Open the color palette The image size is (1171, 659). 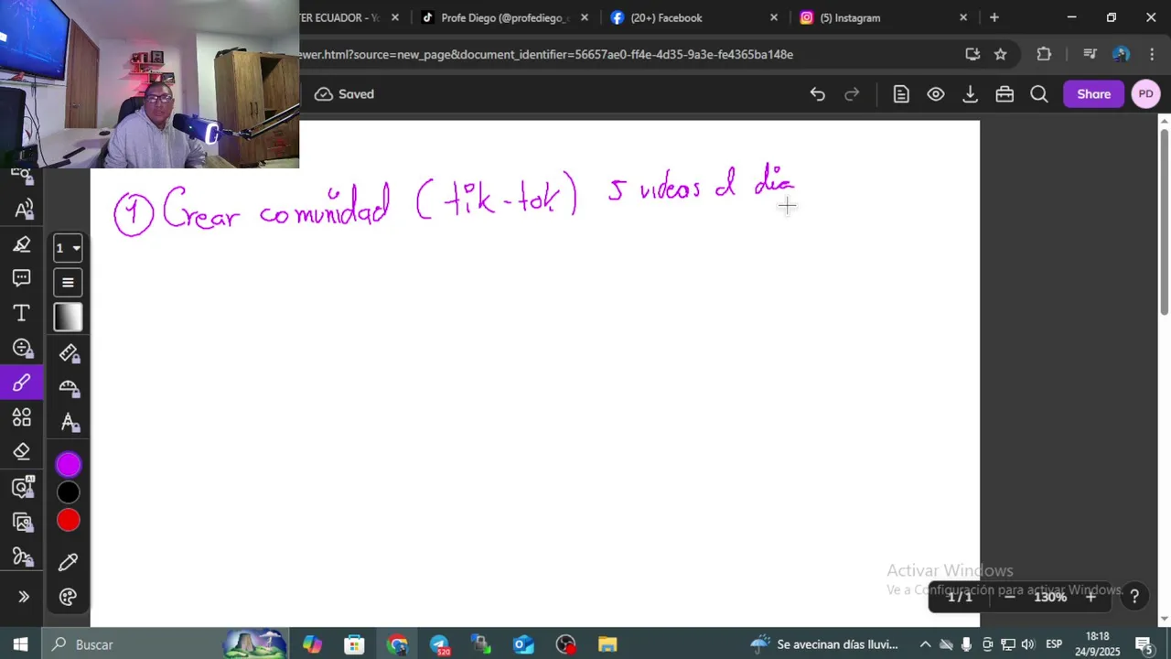[69, 597]
